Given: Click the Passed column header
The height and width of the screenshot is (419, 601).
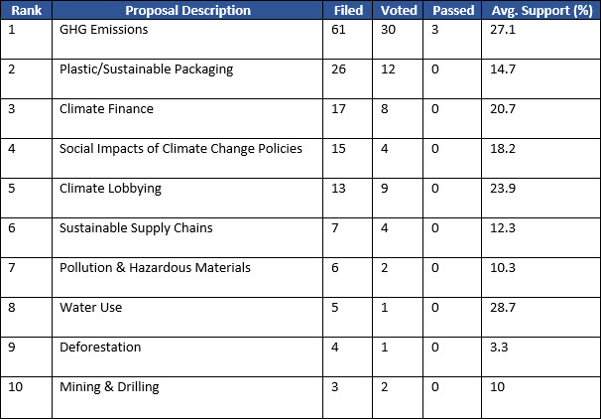Looking at the screenshot, I should tap(452, 10).
